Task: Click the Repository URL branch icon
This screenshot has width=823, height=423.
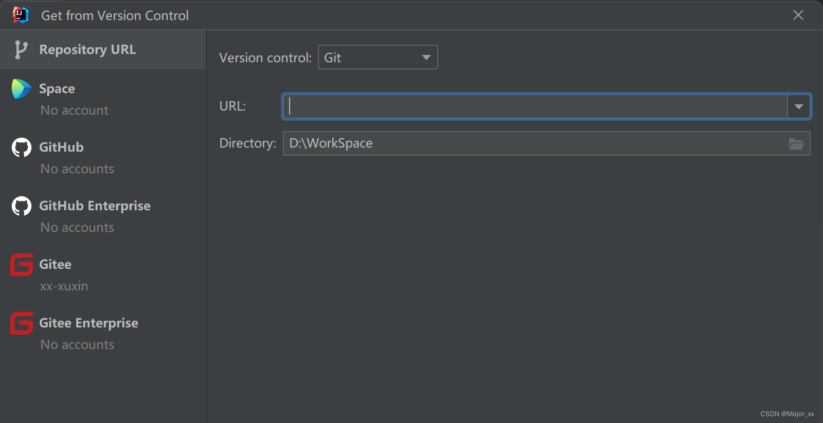Action: pyautogui.click(x=21, y=49)
